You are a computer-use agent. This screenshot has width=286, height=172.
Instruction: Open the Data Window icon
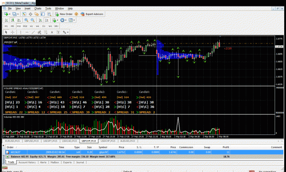tap(31, 14)
